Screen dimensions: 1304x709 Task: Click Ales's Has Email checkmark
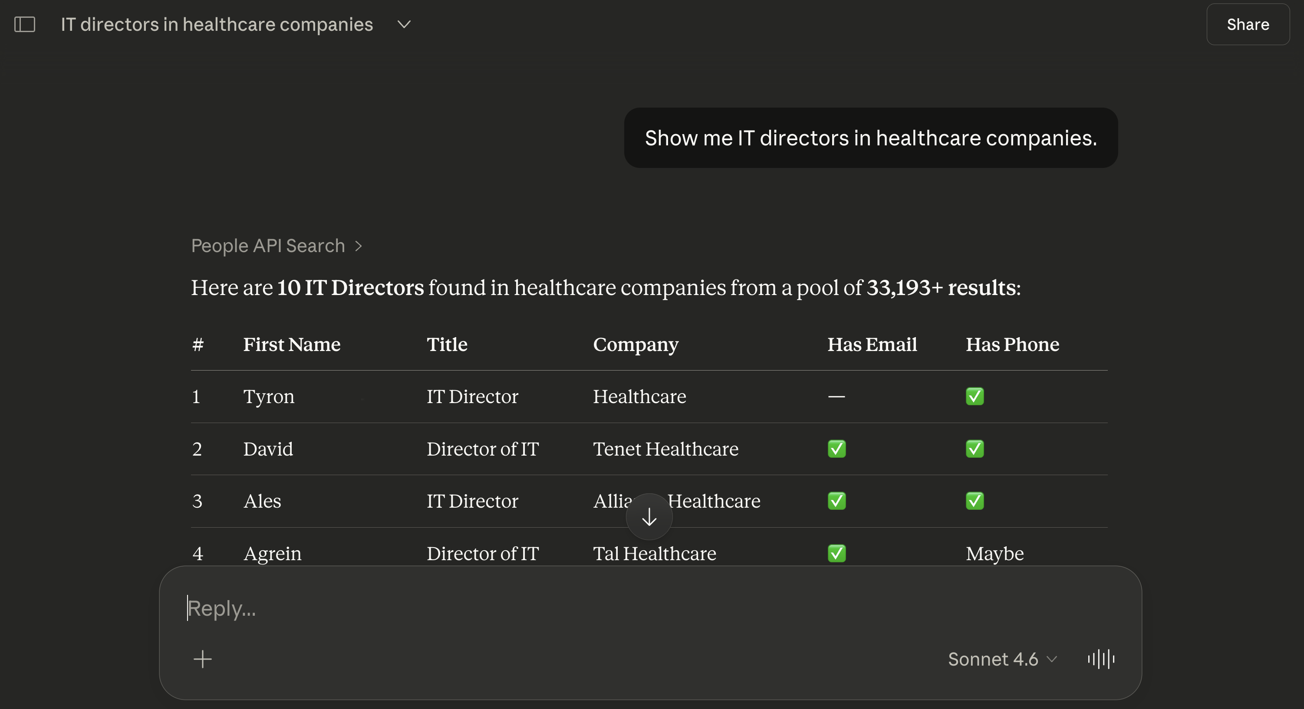pos(836,501)
